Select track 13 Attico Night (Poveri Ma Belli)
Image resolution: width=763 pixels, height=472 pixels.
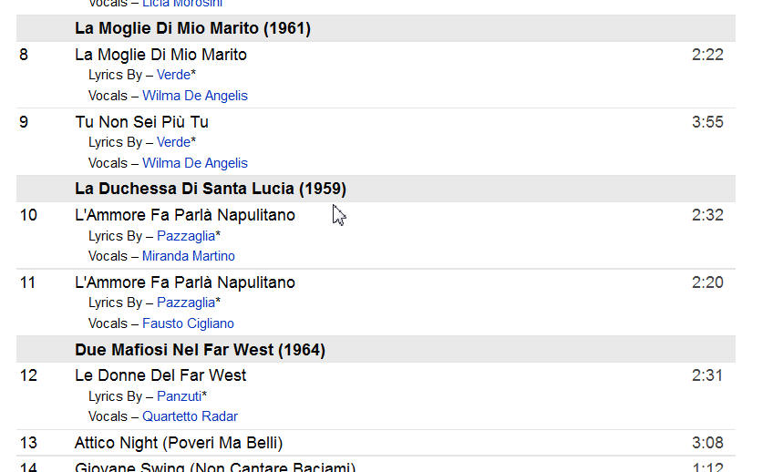click(179, 443)
